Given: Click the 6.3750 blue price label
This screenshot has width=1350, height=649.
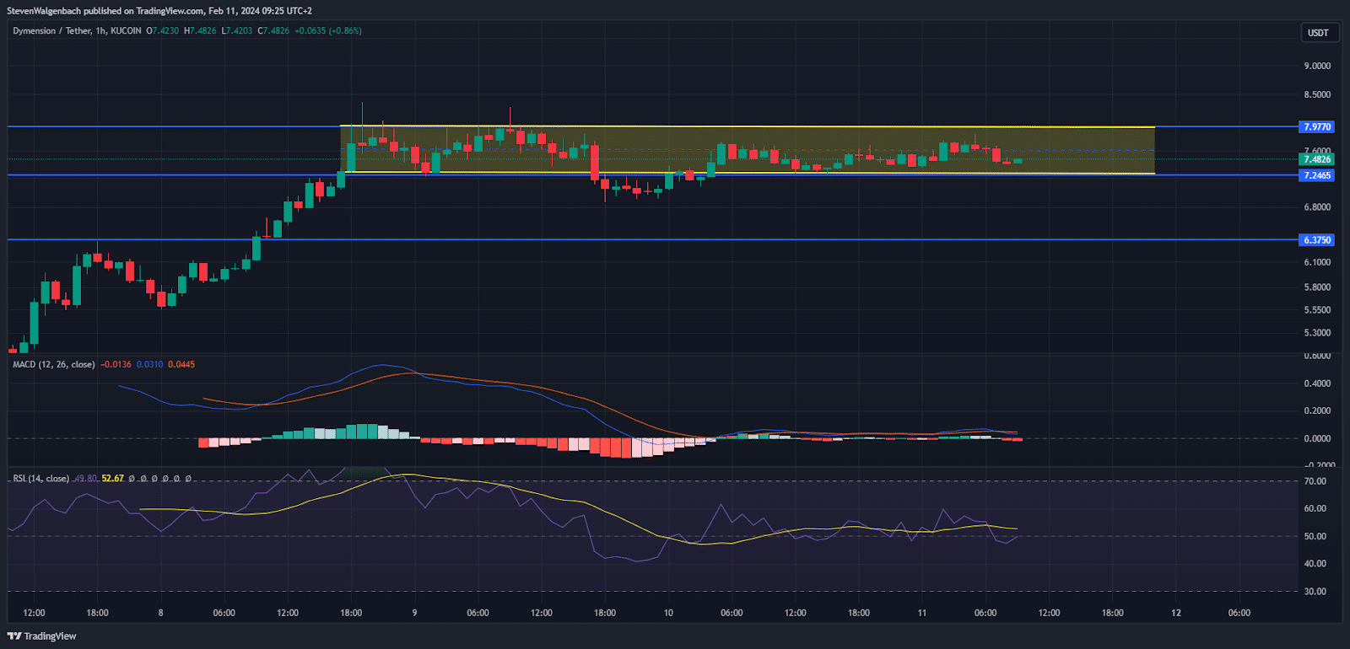Looking at the screenshot, I should click(x=1317, y=240).
